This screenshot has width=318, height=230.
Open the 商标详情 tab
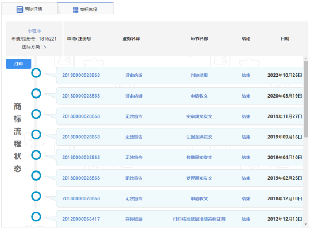pyautogui.click(x=29, y=9)
